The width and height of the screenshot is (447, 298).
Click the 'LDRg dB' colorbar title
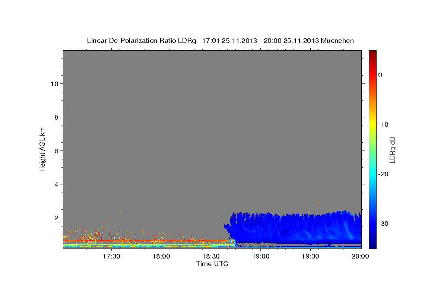(392, 150)
